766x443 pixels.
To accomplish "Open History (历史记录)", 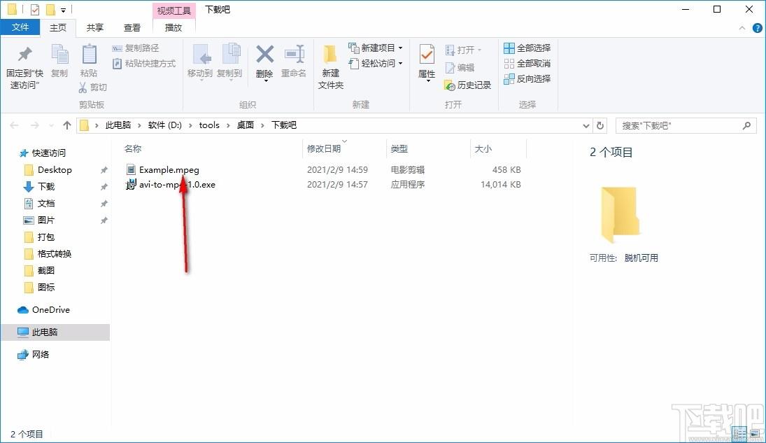I will coord(468,85).
